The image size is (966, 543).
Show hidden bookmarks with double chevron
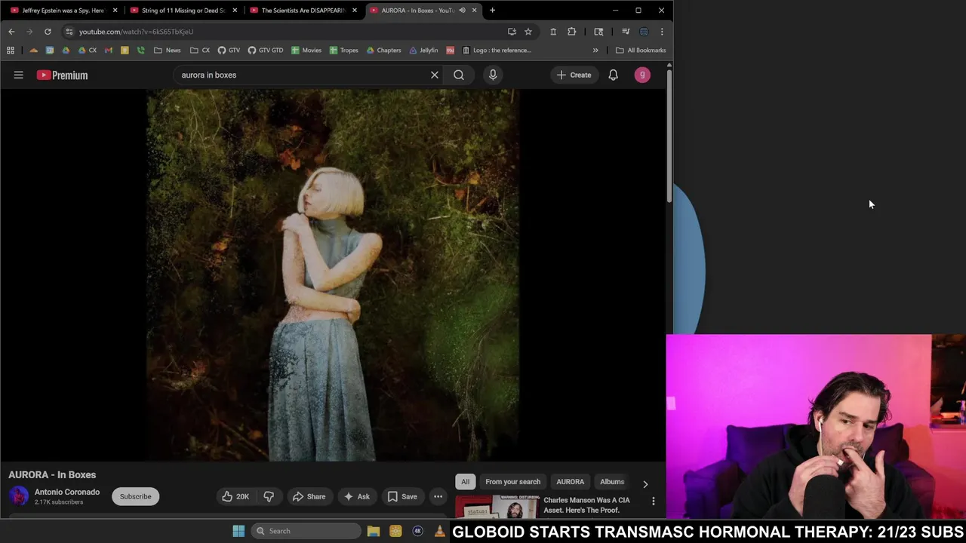pos(595,51)
